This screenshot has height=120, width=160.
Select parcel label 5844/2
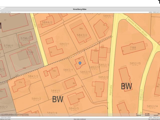47,22
